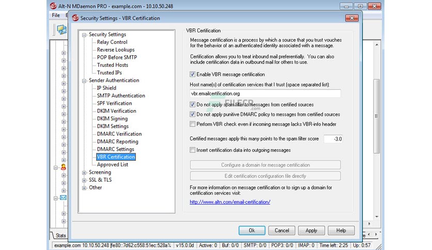
Task: Uncheck Do not apply spam filter option
Action: click(x=192, y=105)
